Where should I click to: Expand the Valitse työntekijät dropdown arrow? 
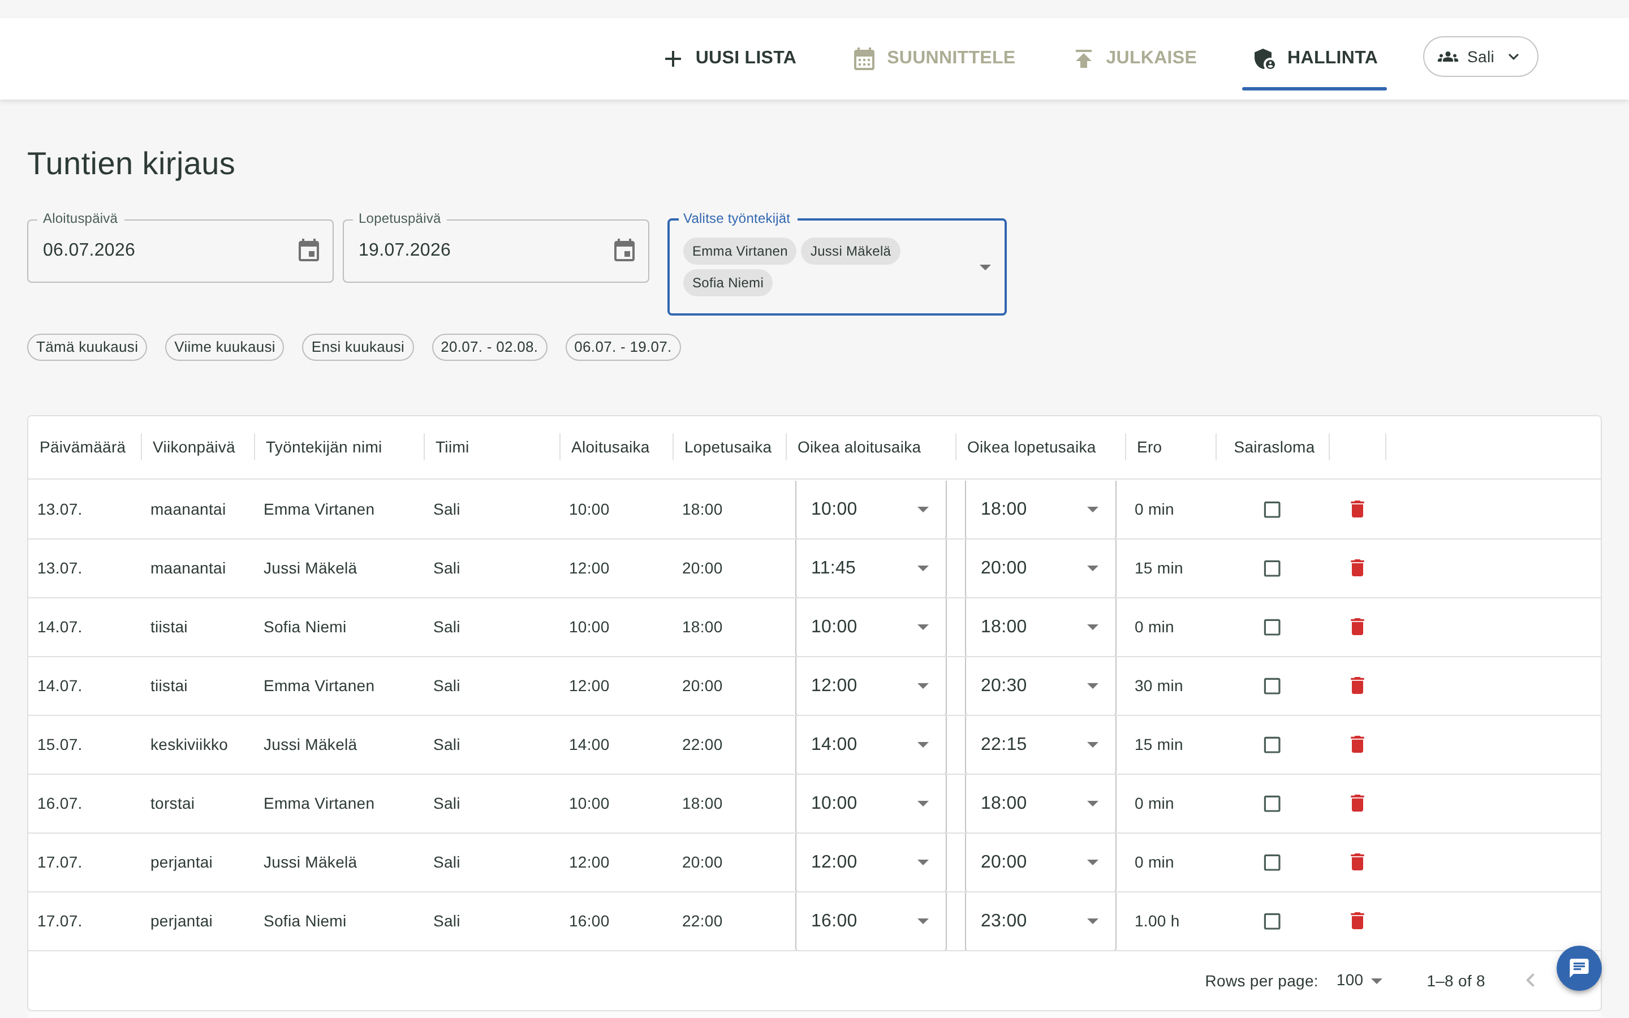point(985,268)
